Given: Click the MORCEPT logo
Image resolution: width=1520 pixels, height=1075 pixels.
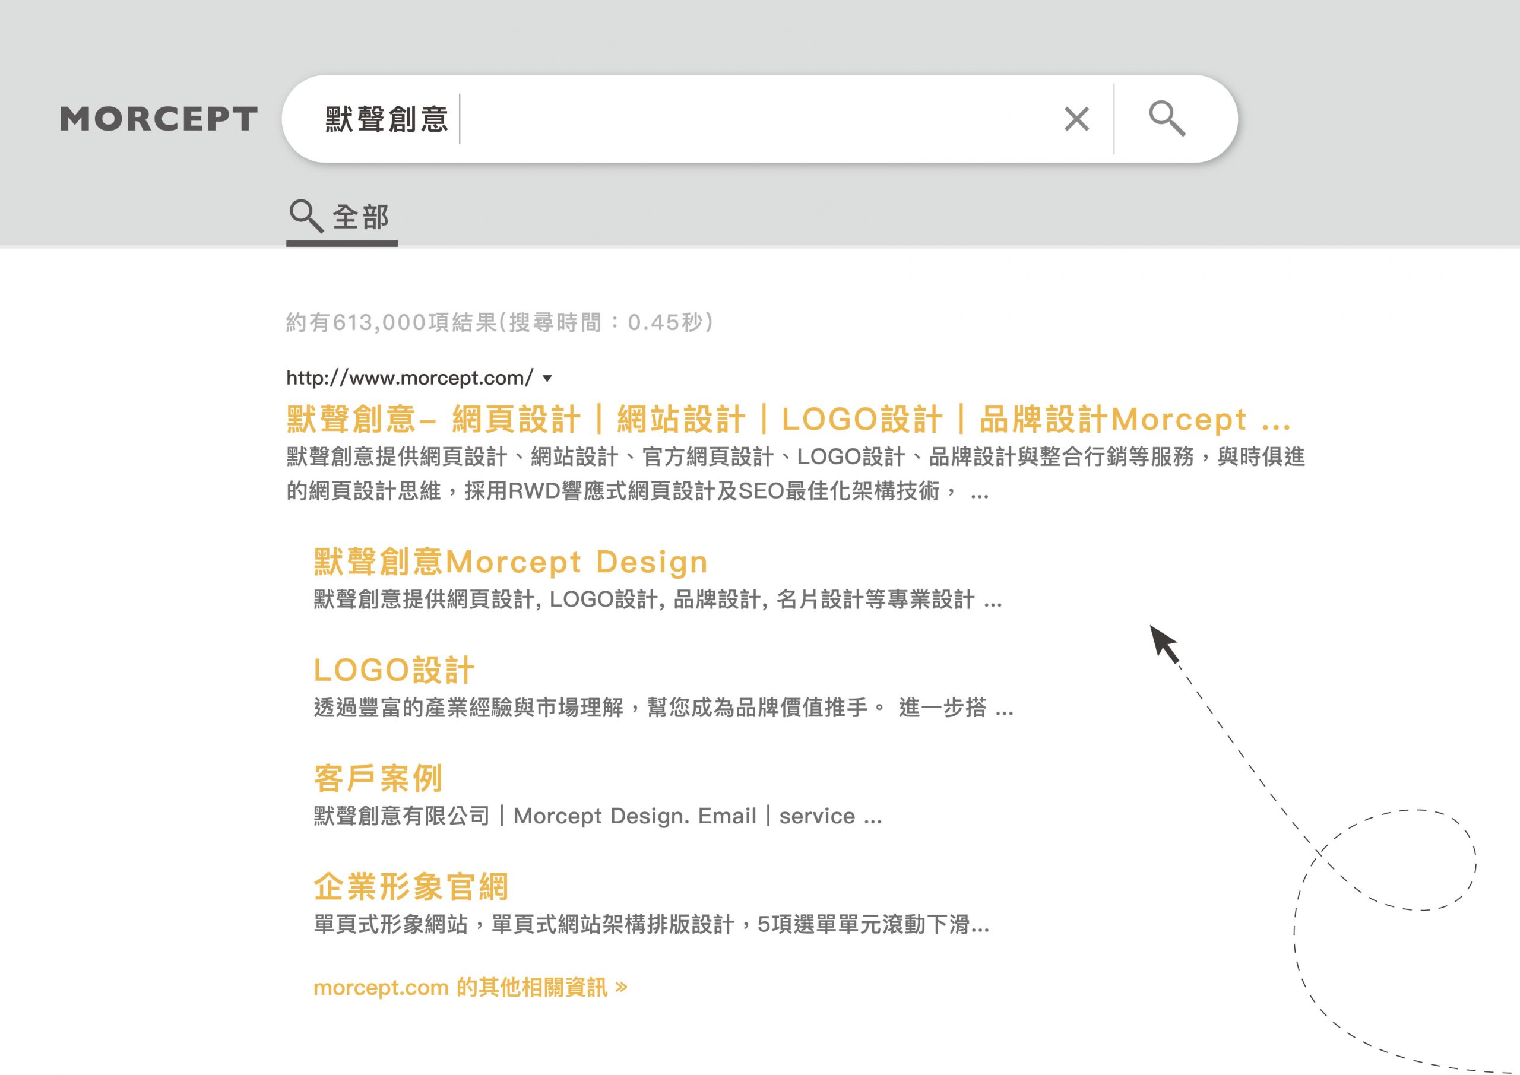Looking at the screenshot, I should point(159,119).
